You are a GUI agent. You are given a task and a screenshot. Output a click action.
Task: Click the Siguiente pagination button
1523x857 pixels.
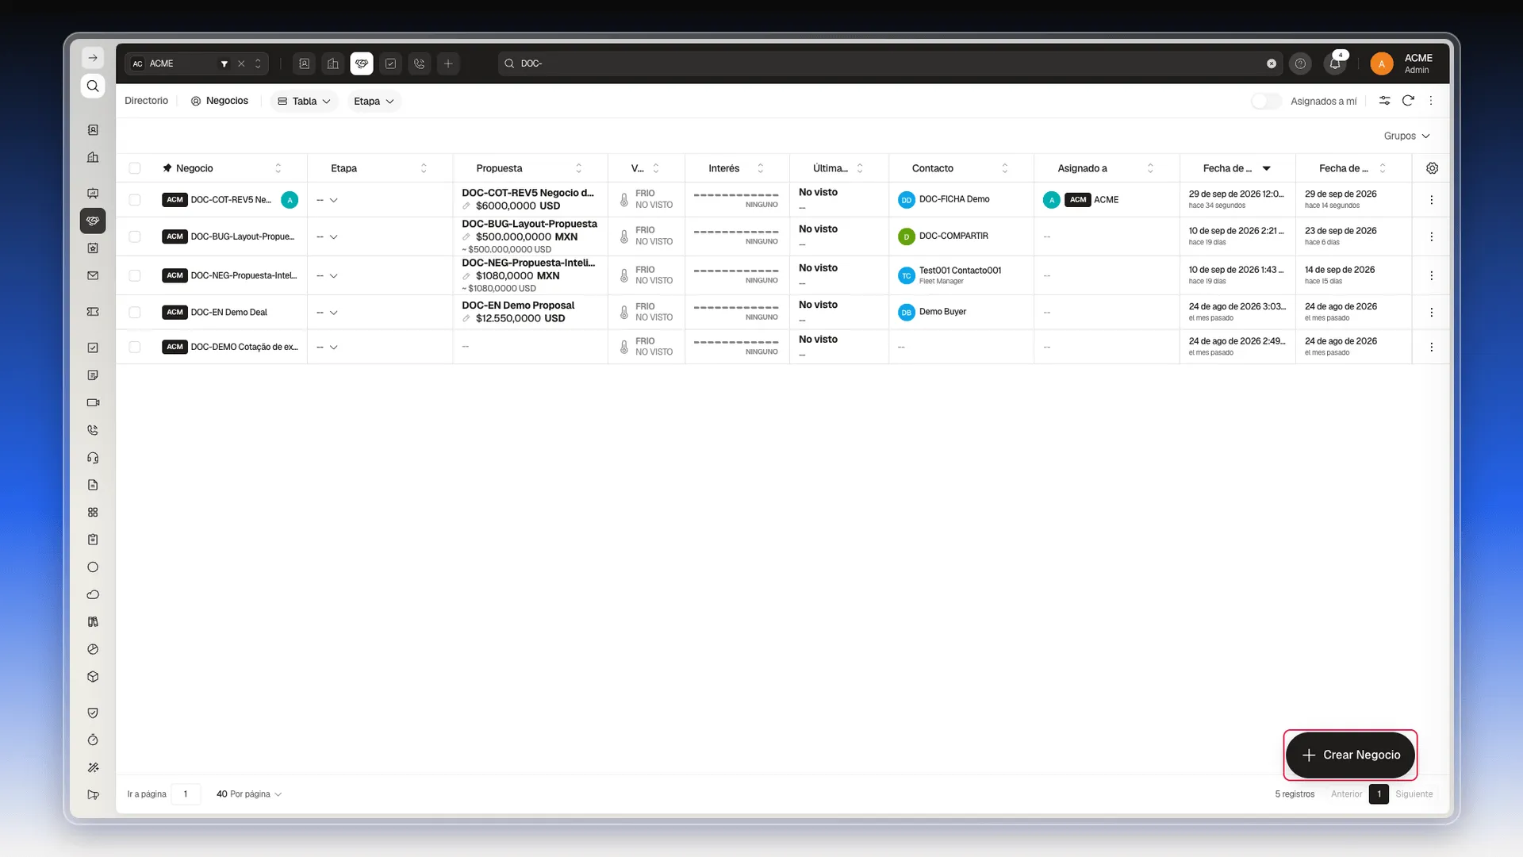pyautogui.click(x=1414, y=794)
